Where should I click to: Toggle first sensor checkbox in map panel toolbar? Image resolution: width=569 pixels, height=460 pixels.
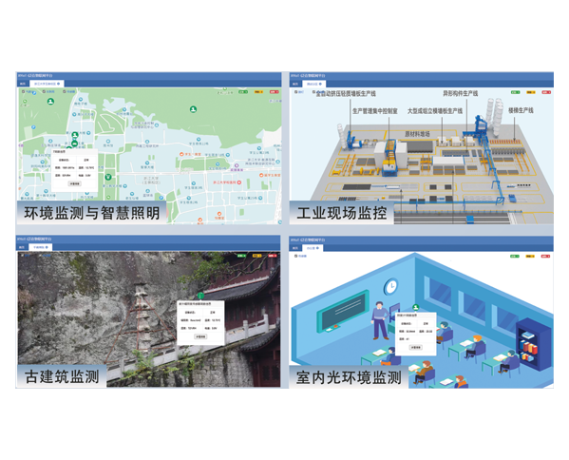(24, 92)
